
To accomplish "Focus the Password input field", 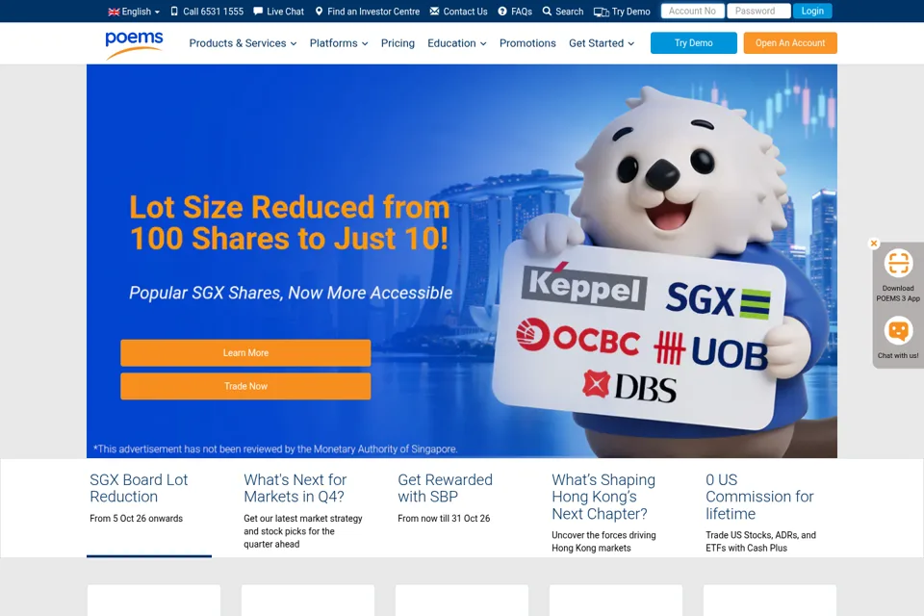I will tap(758, 12).
